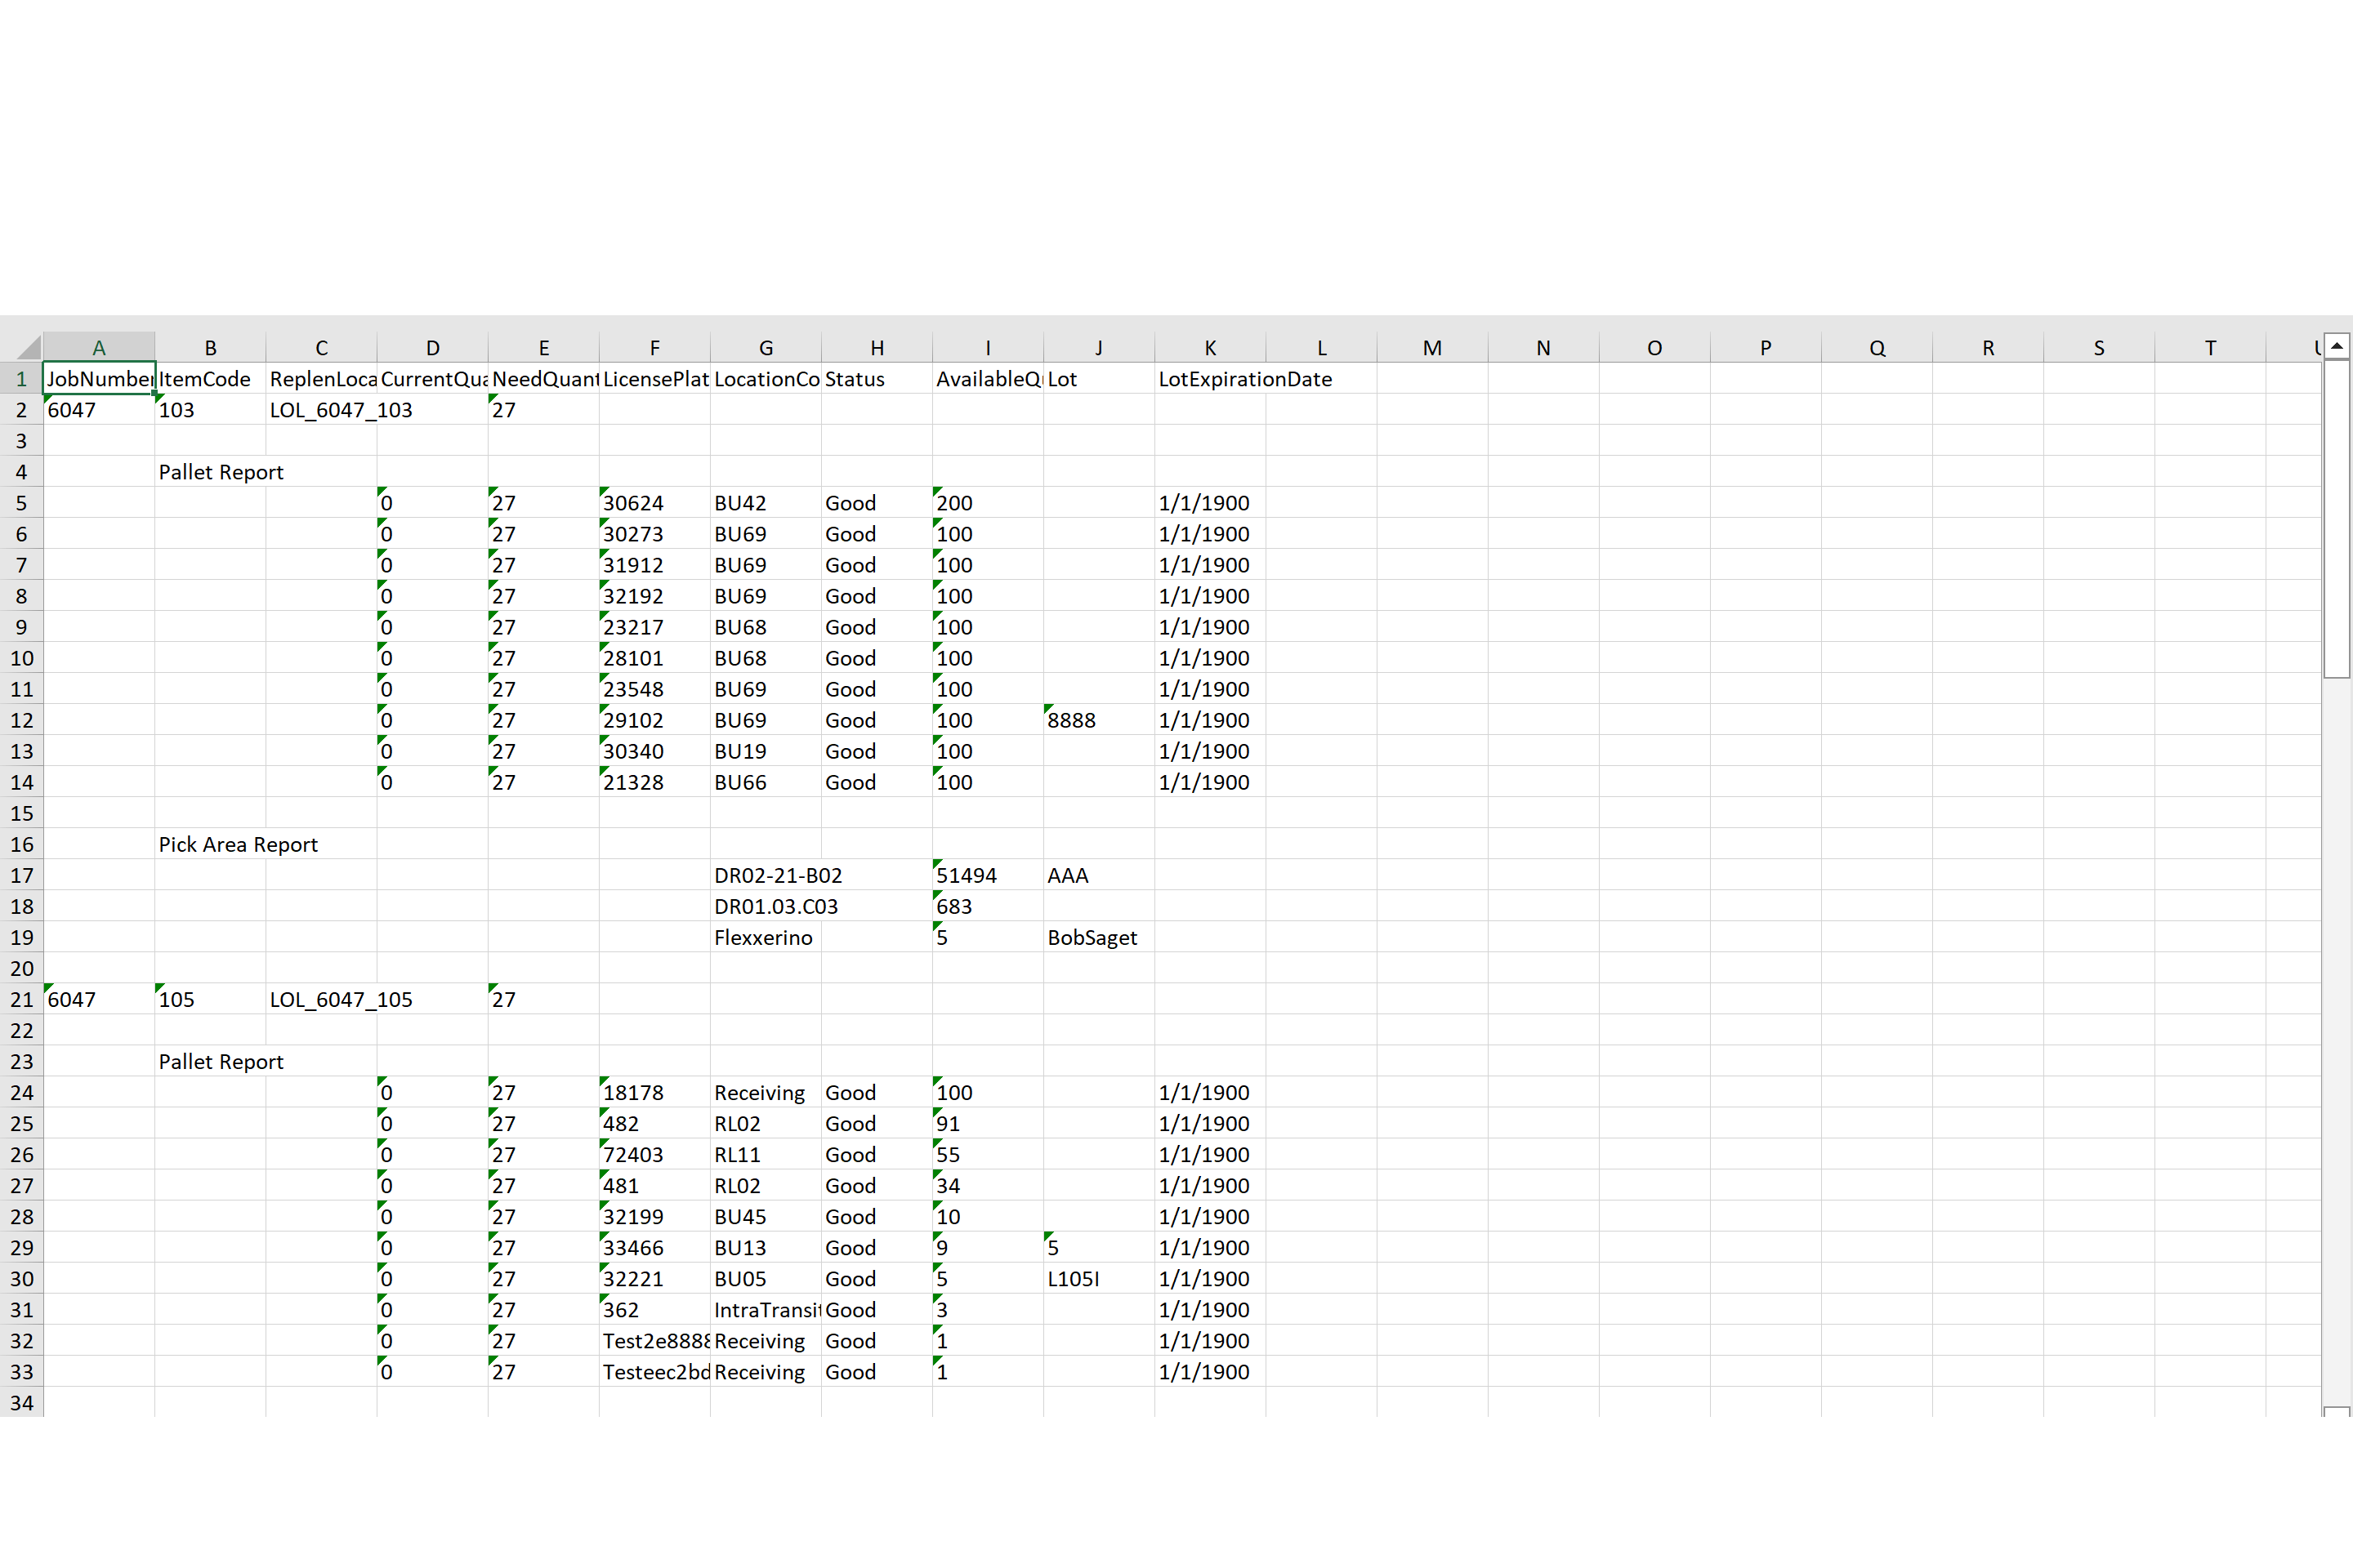Click location cell RL11
Image resolution: width=2353 pixels, height=1568 pixels.
tap(766, 1154)
